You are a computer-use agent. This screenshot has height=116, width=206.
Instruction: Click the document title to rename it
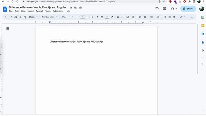click(x=37, y=7)
